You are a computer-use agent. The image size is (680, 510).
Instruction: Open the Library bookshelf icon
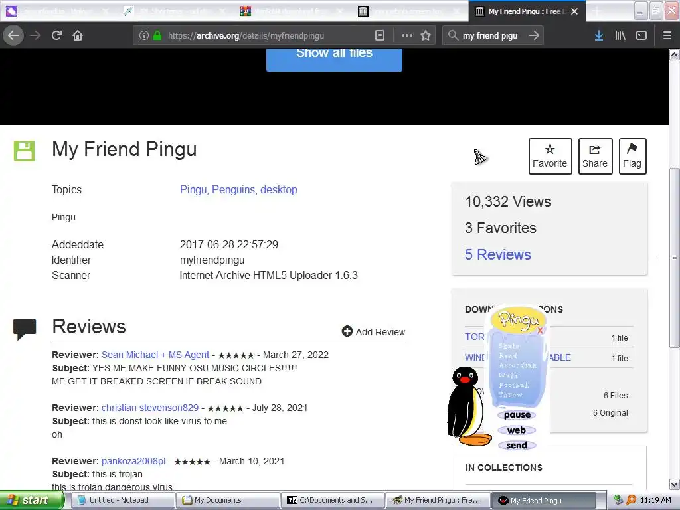click(x=620, y=36)
